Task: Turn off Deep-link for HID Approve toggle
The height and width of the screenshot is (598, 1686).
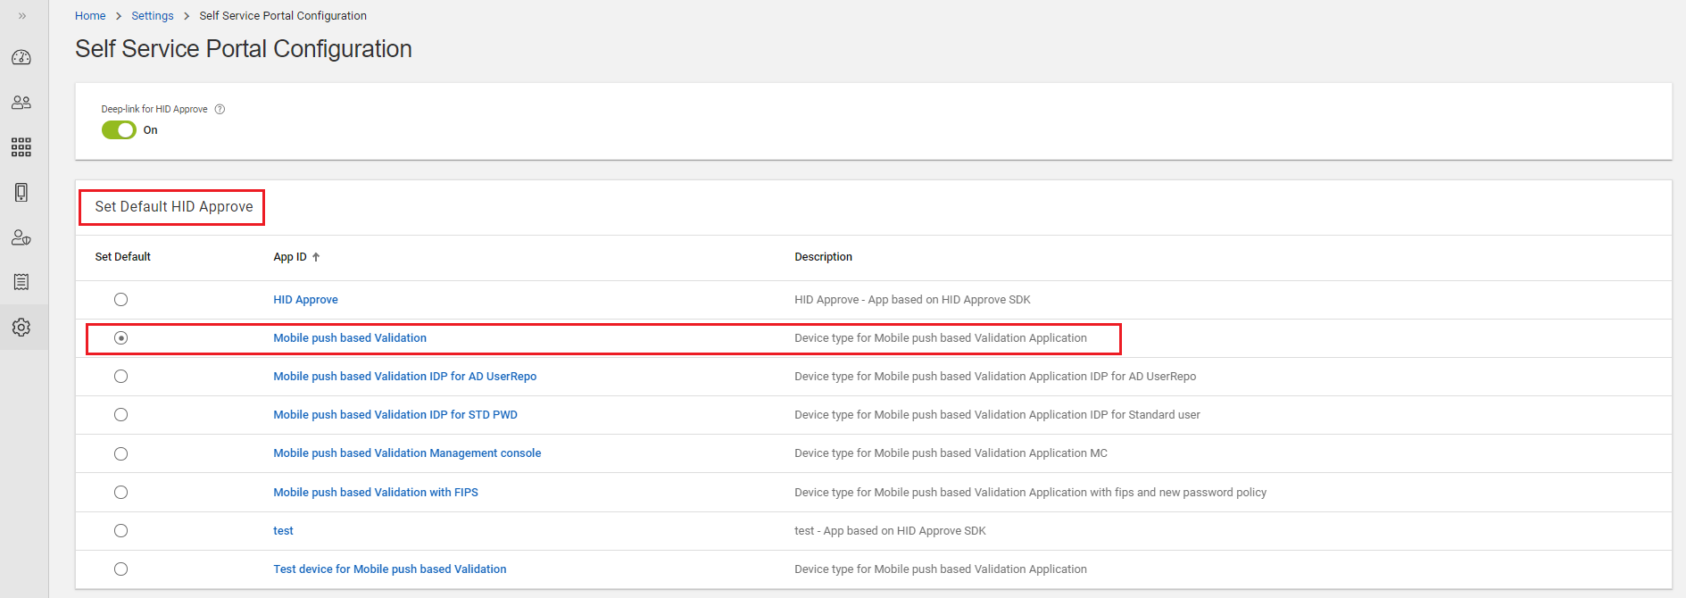Action: click(119, 130)
